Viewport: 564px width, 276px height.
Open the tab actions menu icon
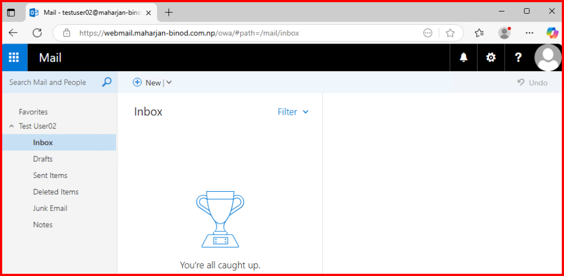[x=11, y=12]
